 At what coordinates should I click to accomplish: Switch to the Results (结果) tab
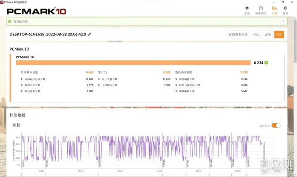click(x=274, y=11)
